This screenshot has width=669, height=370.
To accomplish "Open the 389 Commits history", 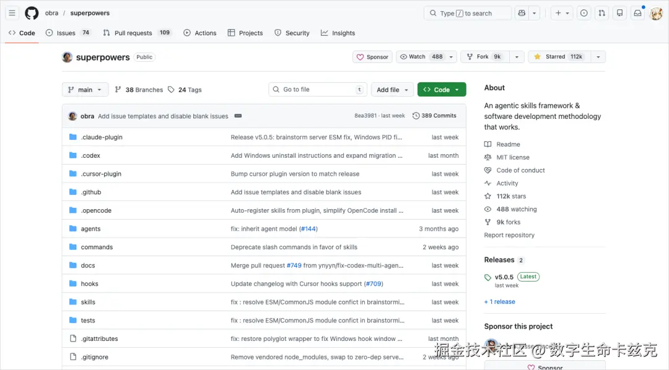I will pyautogui.click(x=434, y=116).
